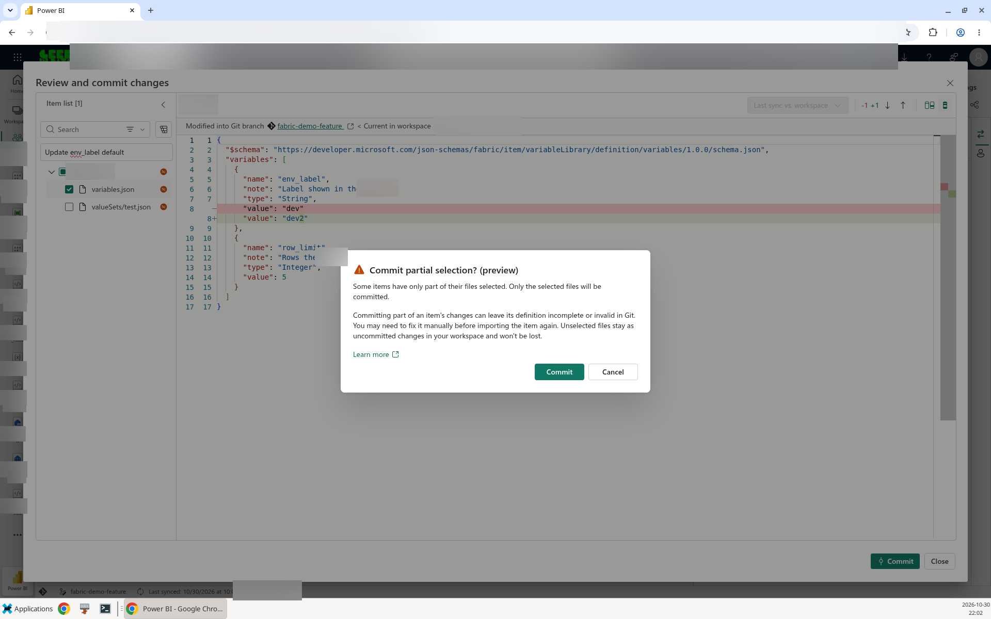Open the download icon in the top header

coord(904,57)
